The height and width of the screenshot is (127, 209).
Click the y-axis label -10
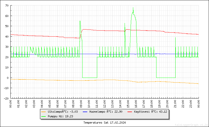point(6,88)
